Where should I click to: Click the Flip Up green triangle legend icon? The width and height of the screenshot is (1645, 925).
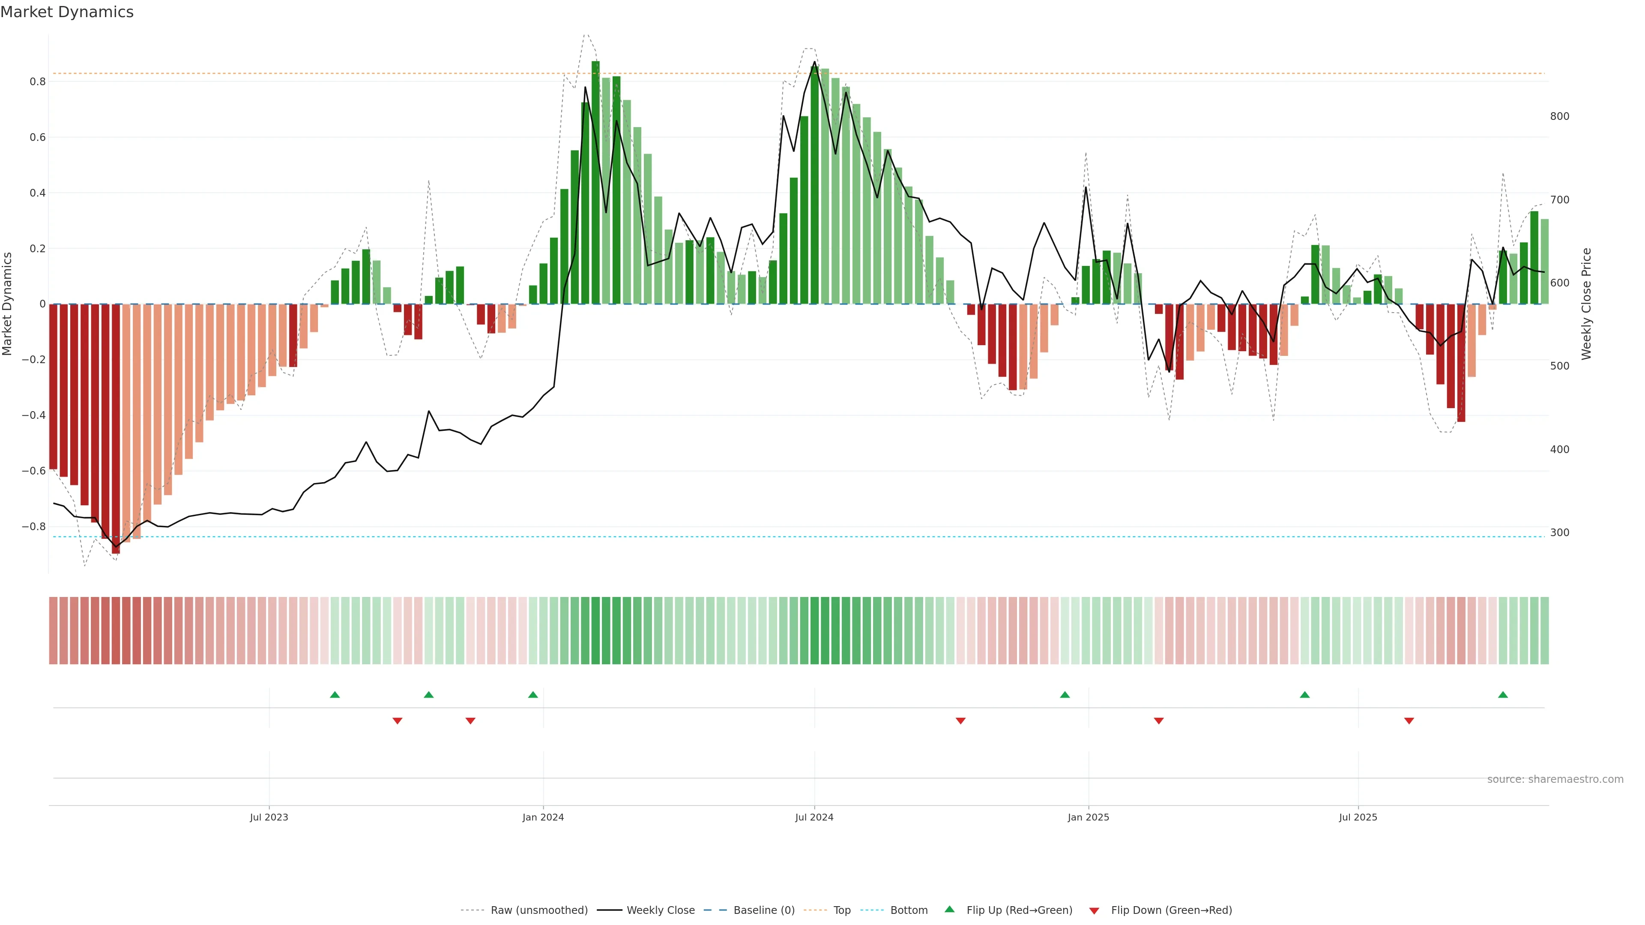(949, 909)
